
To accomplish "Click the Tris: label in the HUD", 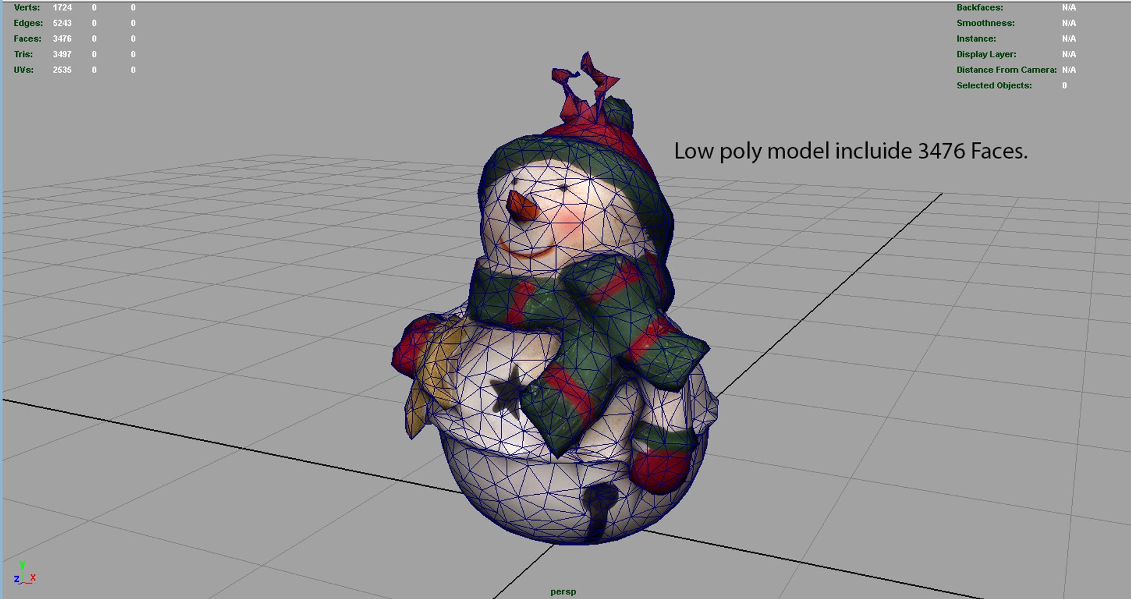I will (23, 54).
